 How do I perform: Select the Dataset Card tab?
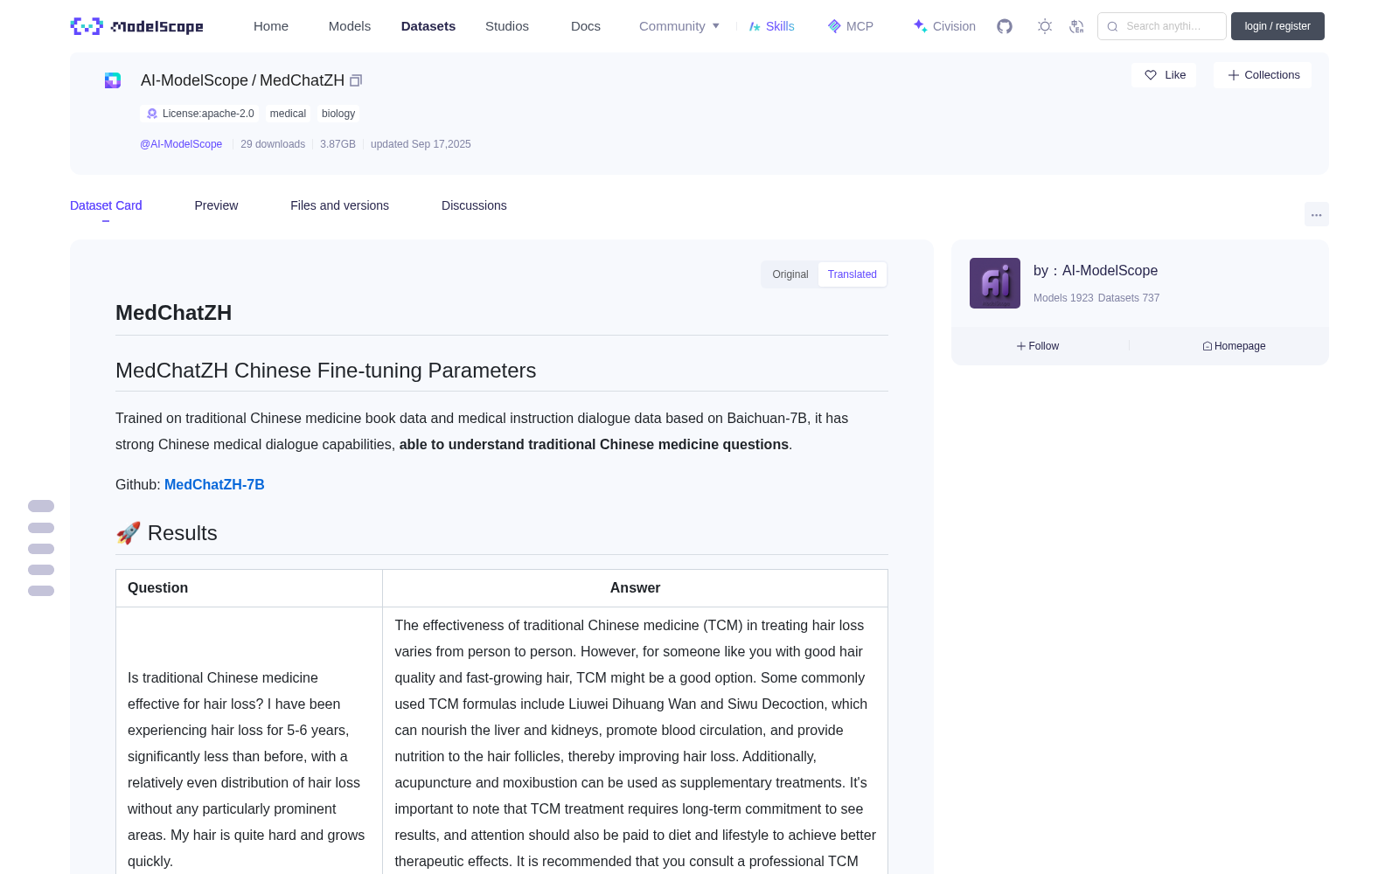(106, 205)
